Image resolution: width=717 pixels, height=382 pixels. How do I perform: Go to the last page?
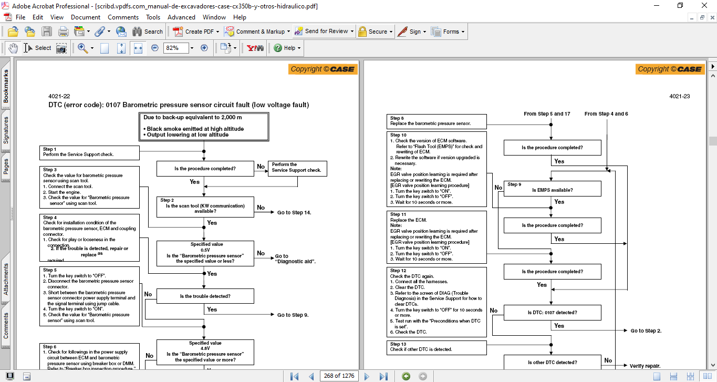(383, 376)
